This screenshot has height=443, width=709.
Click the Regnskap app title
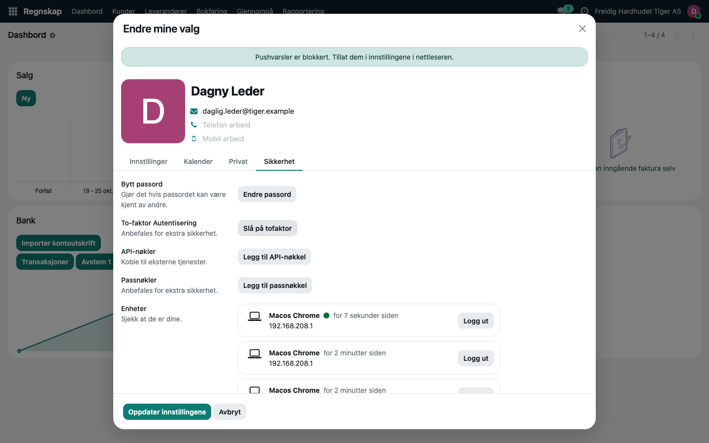tap(42, 11)
